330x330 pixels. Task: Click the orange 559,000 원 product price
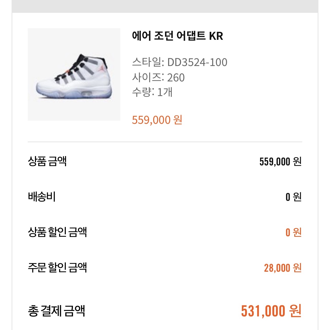pos(157,120)
